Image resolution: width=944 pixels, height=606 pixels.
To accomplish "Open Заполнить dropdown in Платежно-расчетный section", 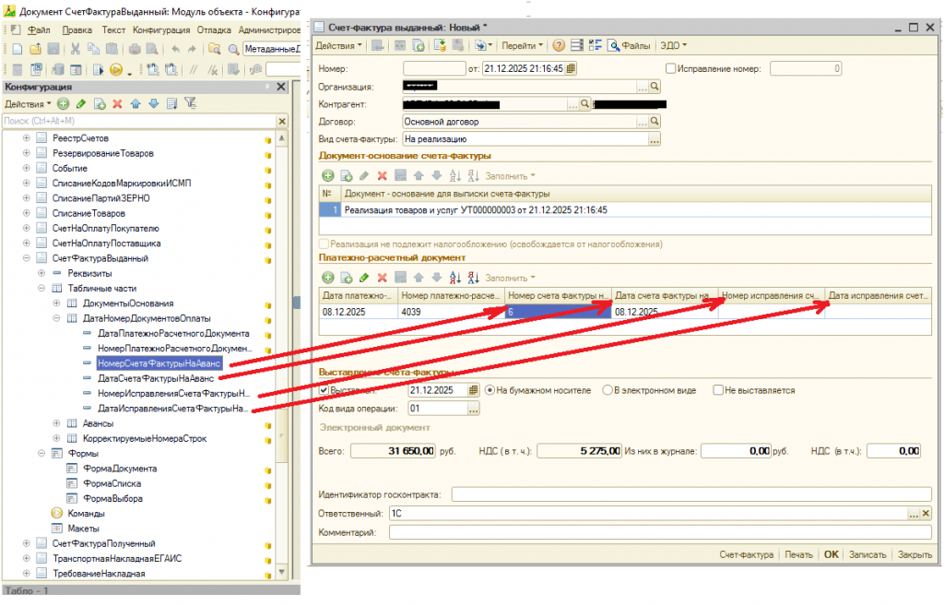I will pyautogui.click(x=510, y=278).
